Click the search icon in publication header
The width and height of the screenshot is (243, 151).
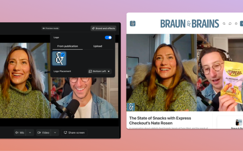pos(224,24)
